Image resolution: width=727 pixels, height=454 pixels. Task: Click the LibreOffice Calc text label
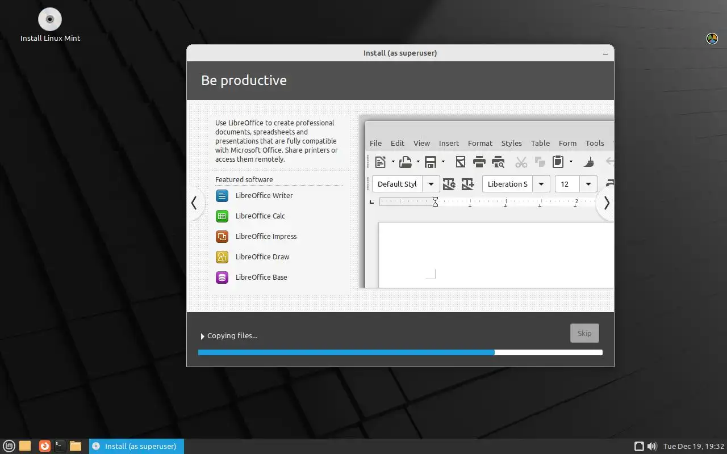[x=260, y=216]
